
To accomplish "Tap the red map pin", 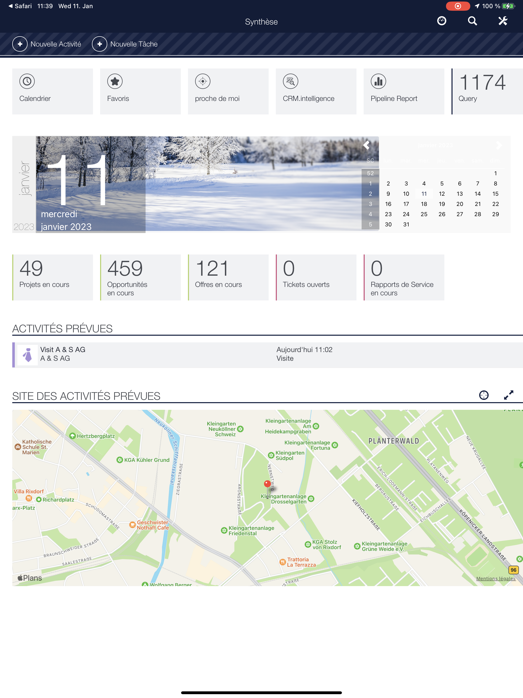I will (267, 484).
